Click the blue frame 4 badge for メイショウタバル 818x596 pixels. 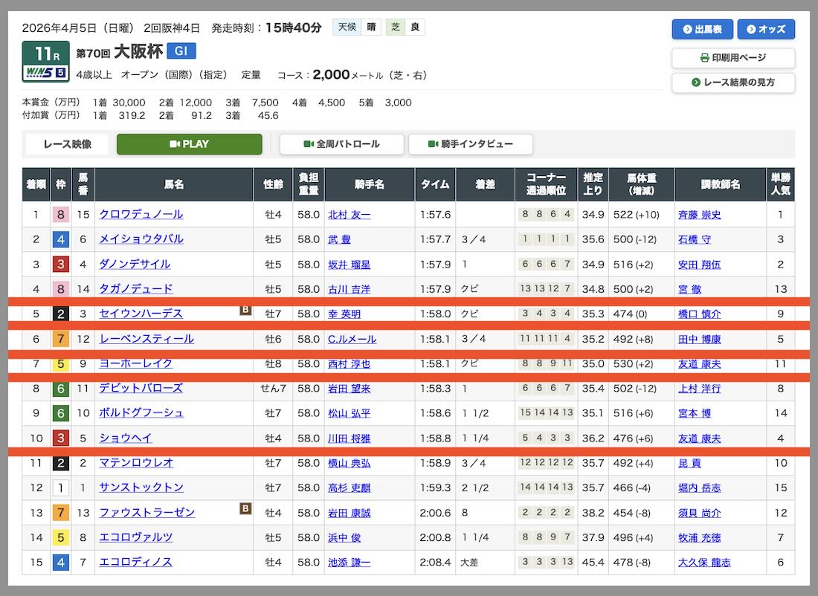(x=60, y=239)
